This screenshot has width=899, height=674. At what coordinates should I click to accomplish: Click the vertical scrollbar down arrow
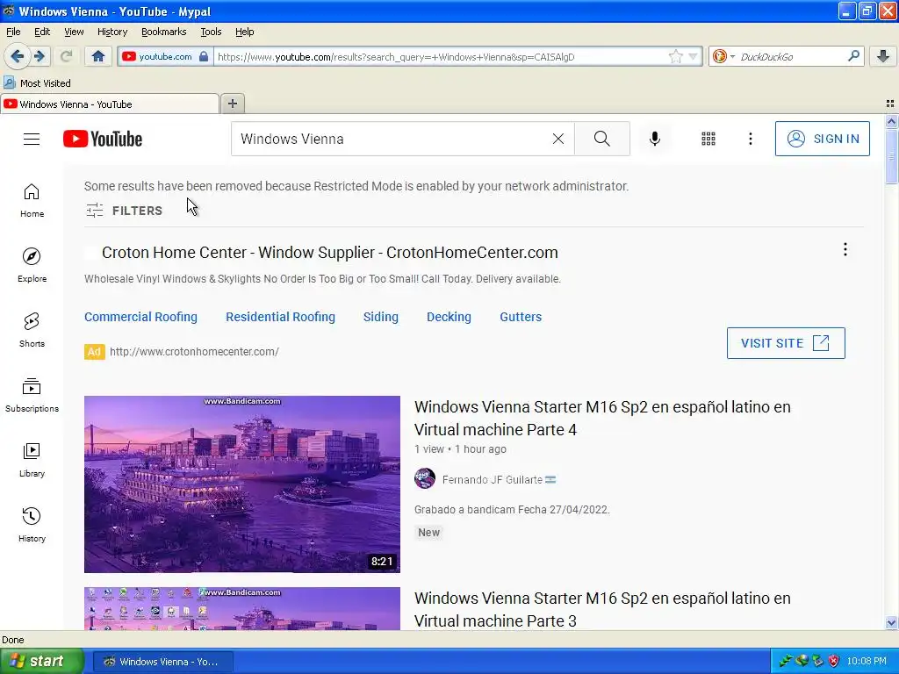pyautogui.click(x=891, y=622)
